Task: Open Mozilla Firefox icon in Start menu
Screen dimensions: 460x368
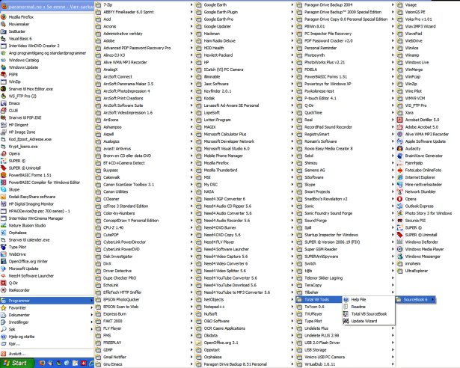Action: click(x=4, y=17)
